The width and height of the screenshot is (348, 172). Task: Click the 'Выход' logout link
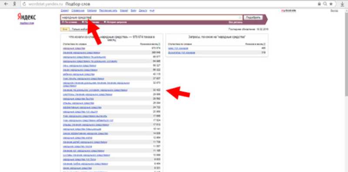click(334, 10)
